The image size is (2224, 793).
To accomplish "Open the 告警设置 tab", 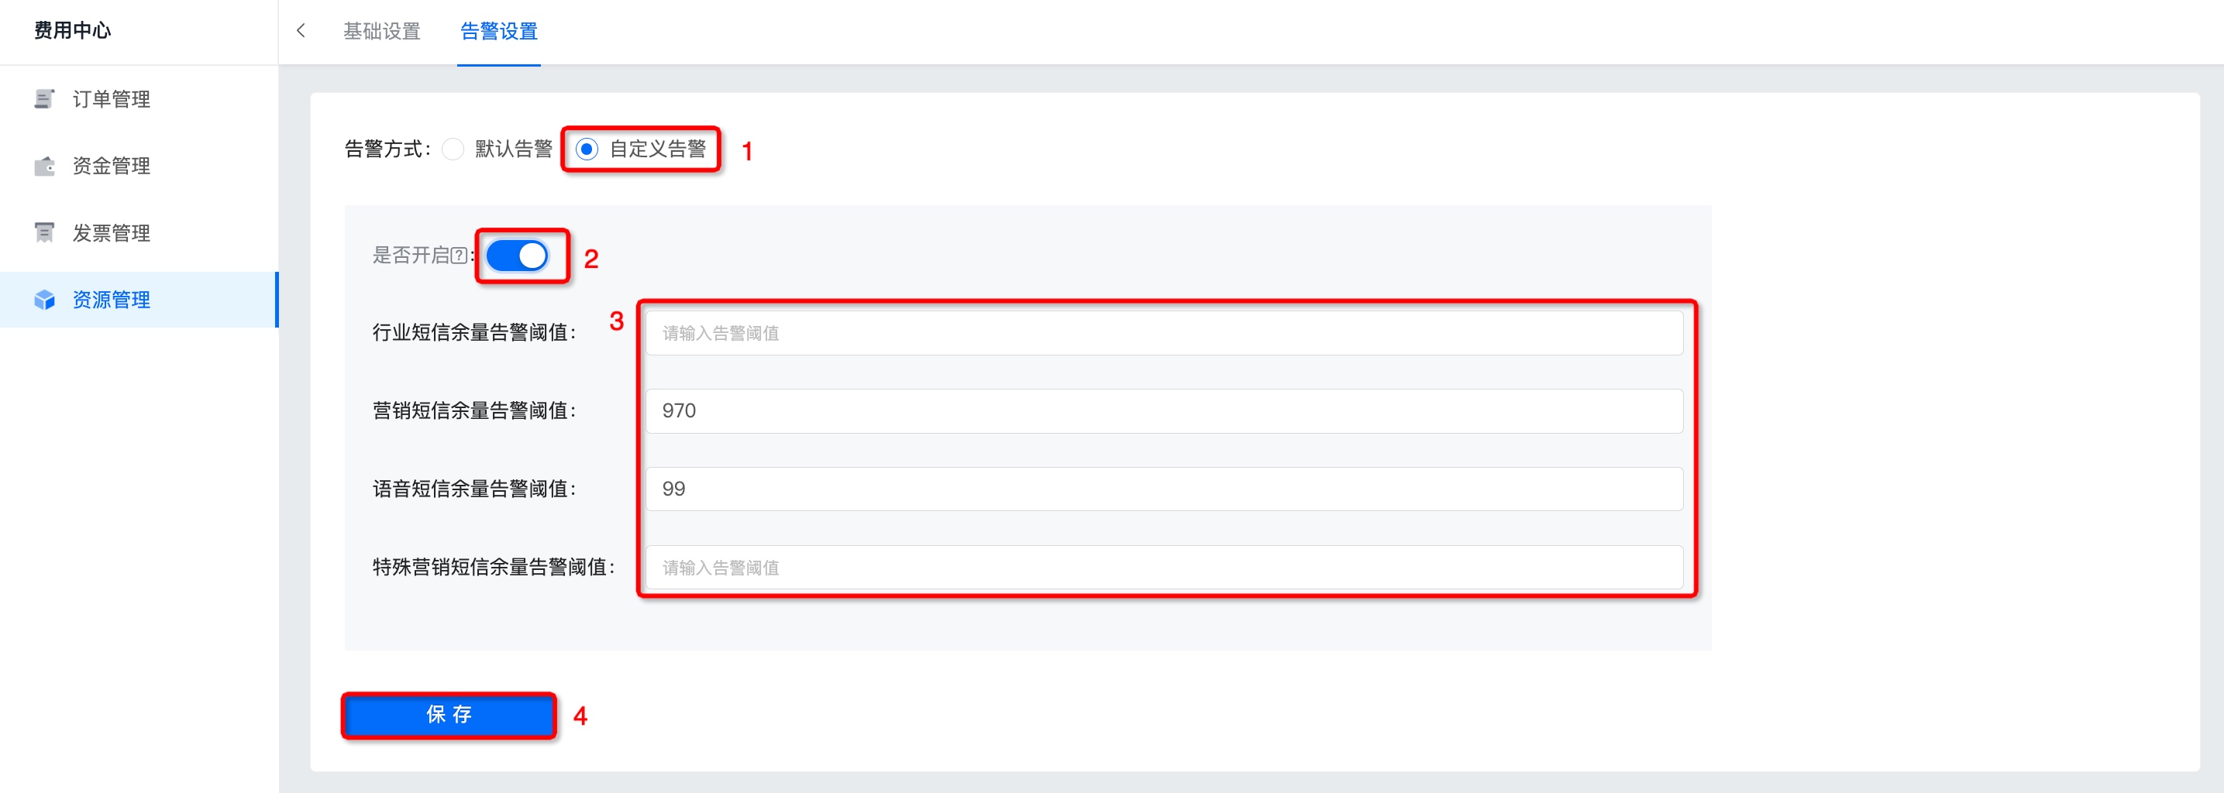I will pyautogui.click(x=498, y=31).
